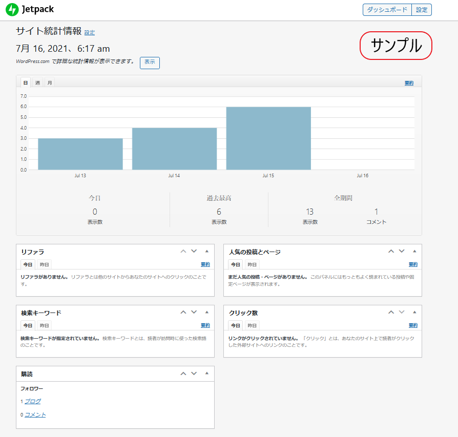This screenshot has height=437, width=458.
Task: Move the 購読 panel down
Action: 194,373
